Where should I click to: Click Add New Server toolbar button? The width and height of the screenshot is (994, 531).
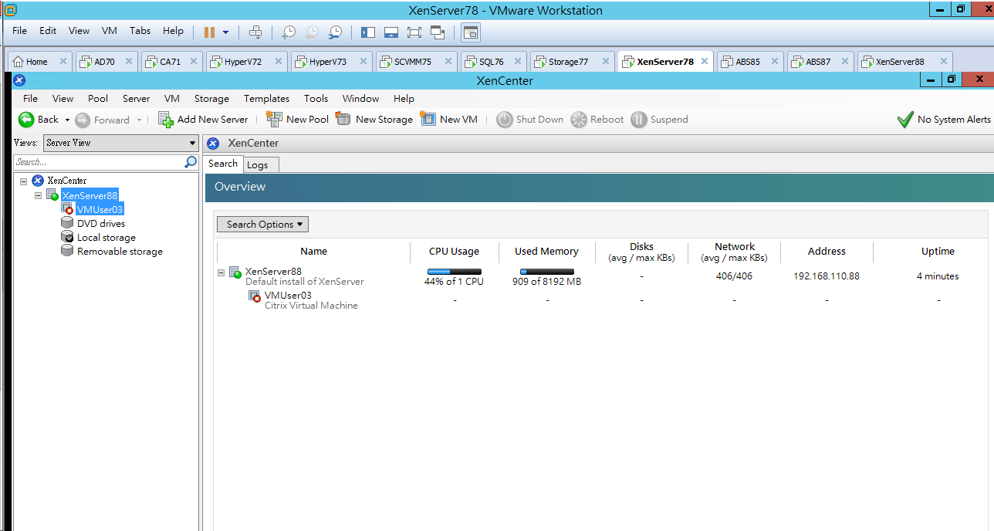[x=203, y=120]
